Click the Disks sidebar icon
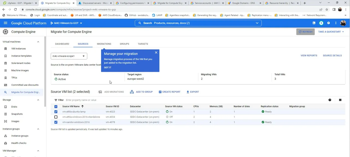The image size is (350, 157). (x=5, y=107)
